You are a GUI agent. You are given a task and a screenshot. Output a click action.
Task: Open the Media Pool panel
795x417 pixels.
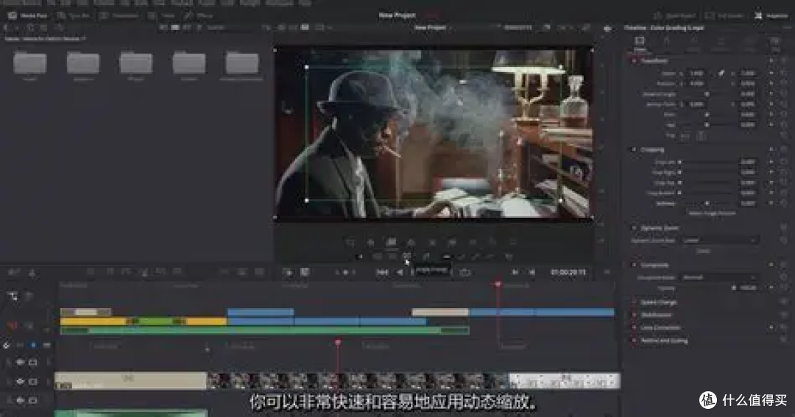[x=28, y=15]
